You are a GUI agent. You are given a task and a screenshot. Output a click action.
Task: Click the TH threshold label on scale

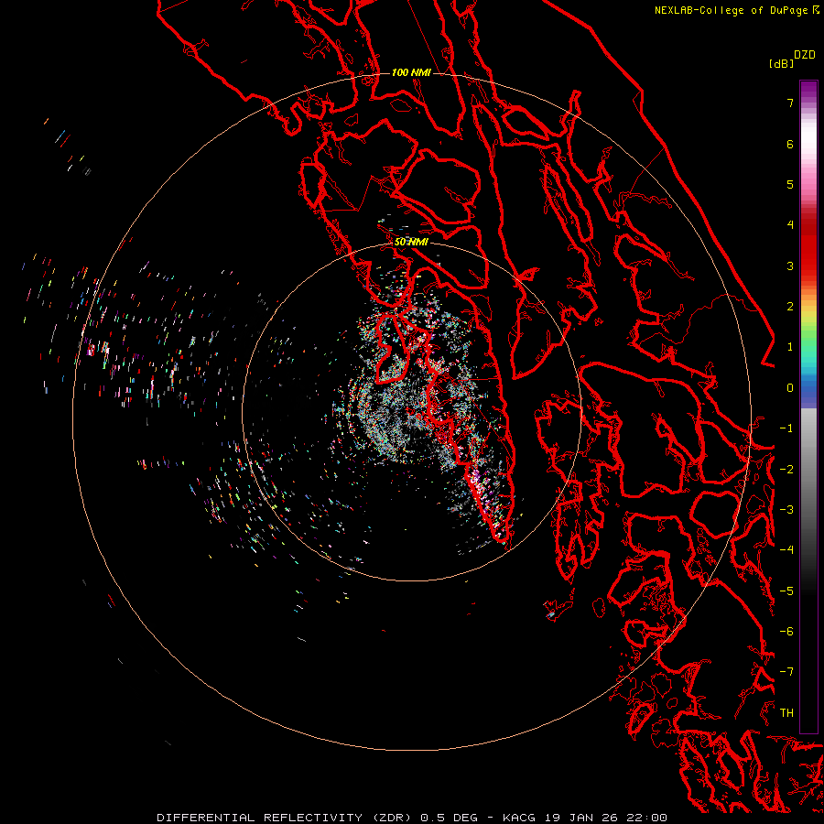(786, 713)
